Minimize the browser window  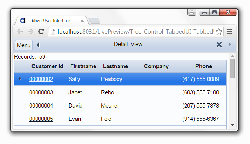point(205,13)
